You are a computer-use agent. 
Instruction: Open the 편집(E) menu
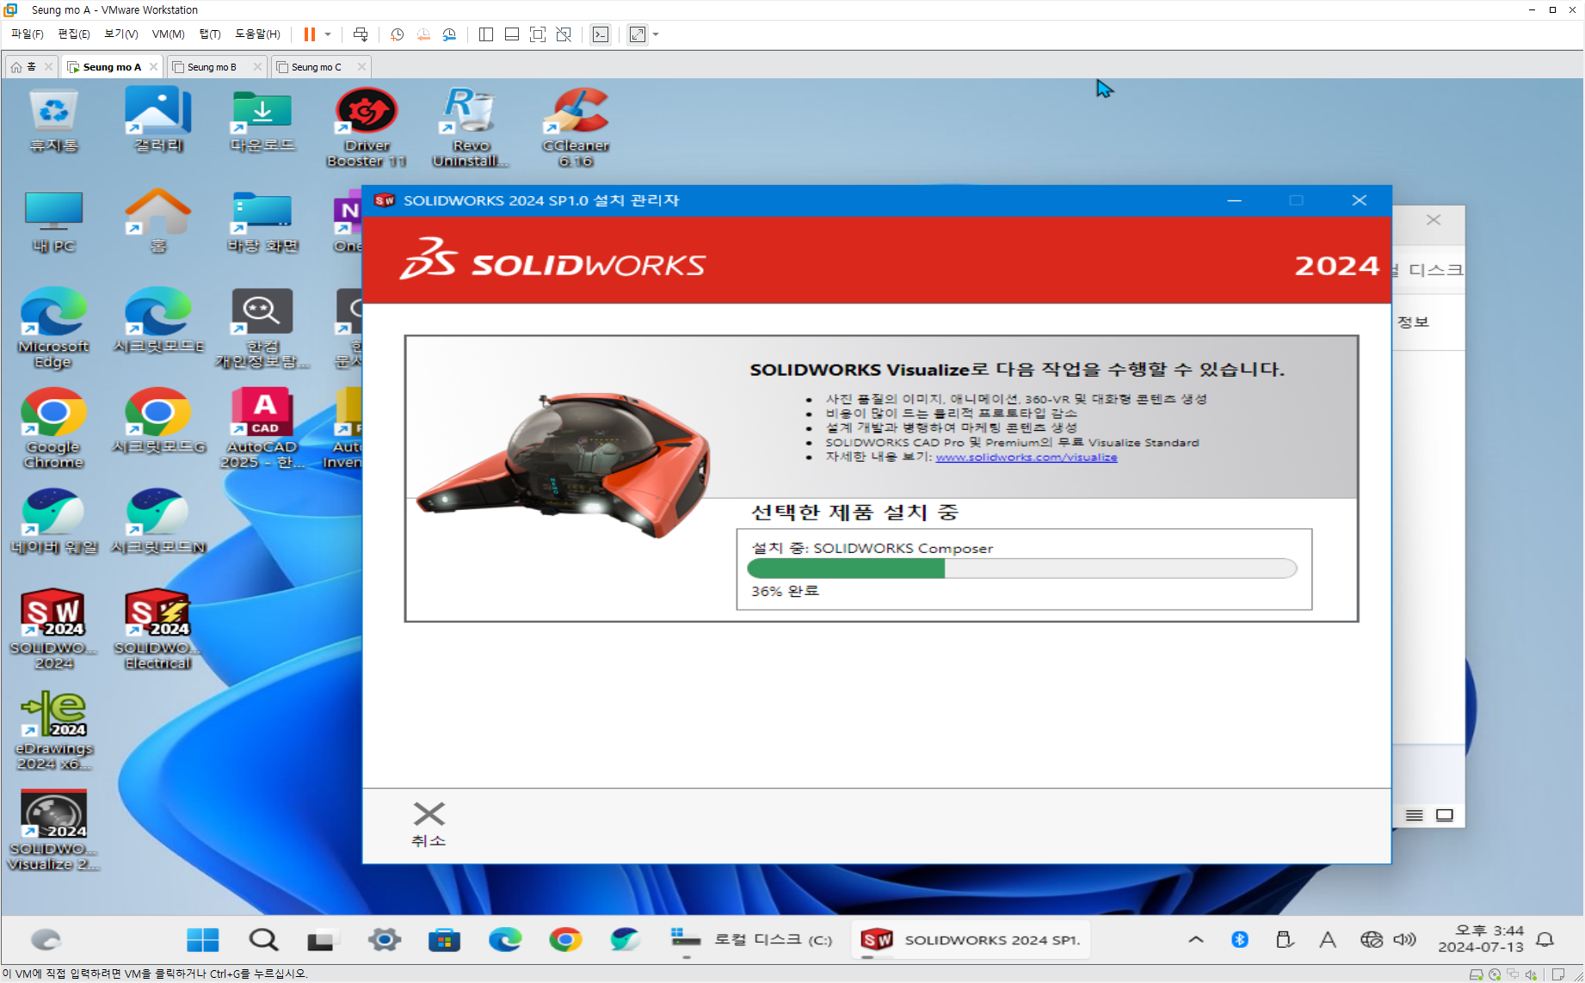pos(73,34)
